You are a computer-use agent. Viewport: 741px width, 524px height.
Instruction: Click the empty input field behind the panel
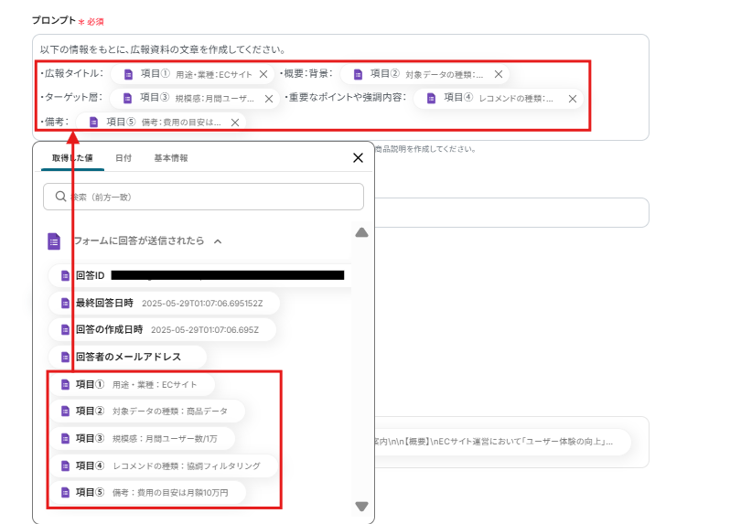[x=511, y=213]
